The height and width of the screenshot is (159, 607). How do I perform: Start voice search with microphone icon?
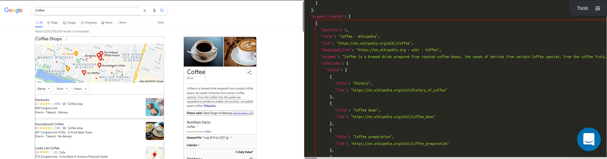coord(154,10)
